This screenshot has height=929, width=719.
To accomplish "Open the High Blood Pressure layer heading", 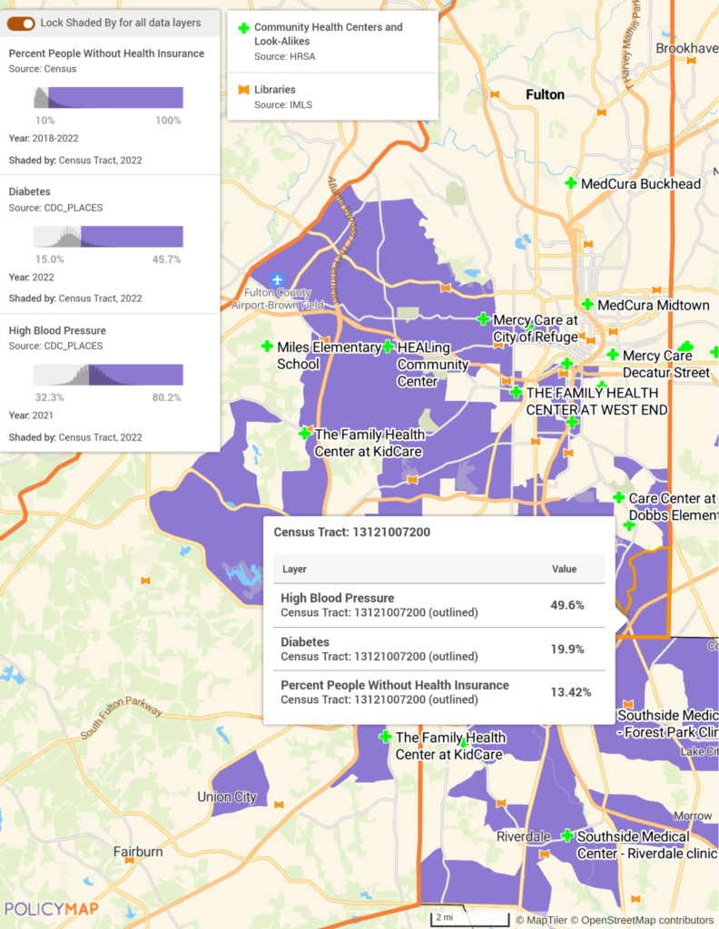I will tap(57, 330).
